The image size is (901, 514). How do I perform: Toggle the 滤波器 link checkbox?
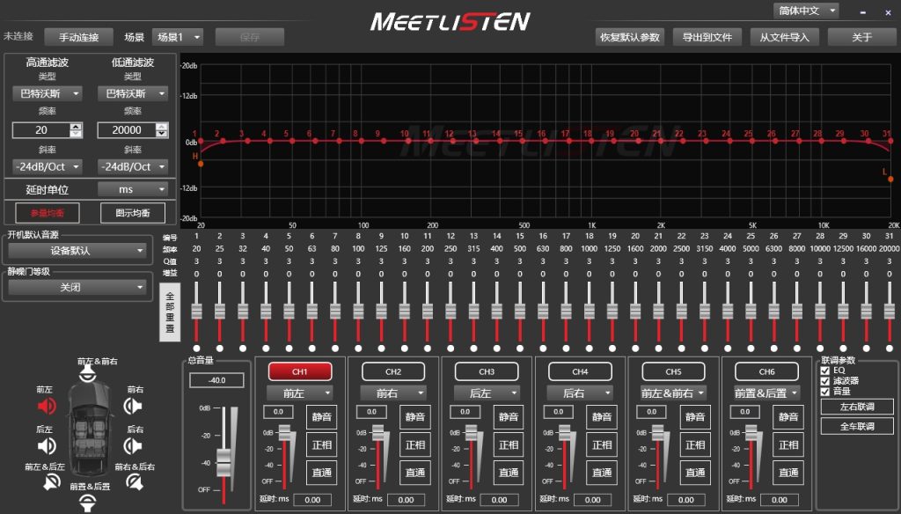pyautogui.click(x=825, y=380)
